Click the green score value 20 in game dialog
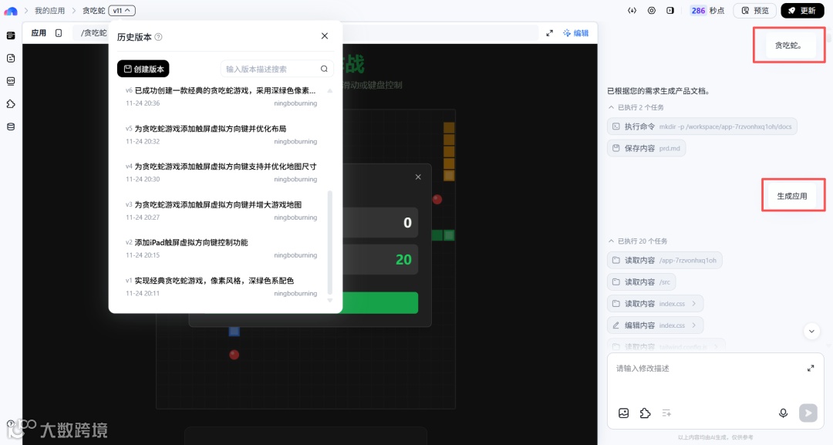833x445 pixels. 403,259
